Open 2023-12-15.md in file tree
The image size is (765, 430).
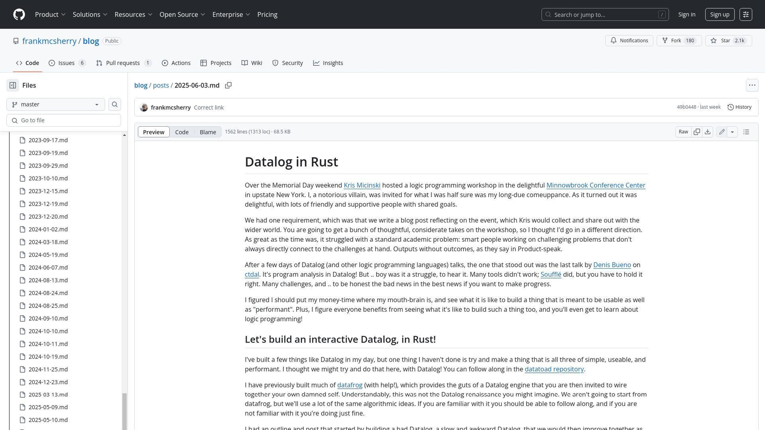(x=48, y=191)
